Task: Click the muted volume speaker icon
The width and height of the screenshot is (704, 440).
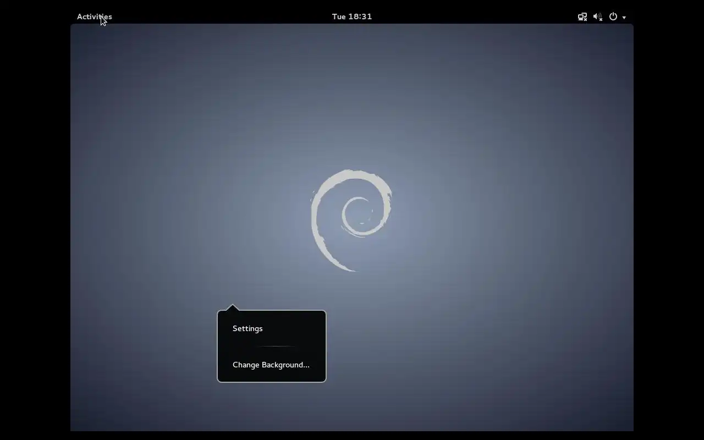Action: (598, 16)
